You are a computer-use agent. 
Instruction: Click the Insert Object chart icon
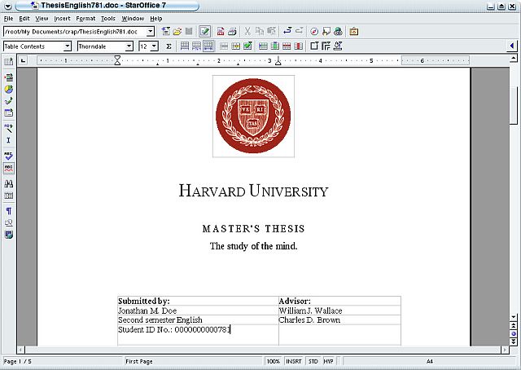(9, 89)
